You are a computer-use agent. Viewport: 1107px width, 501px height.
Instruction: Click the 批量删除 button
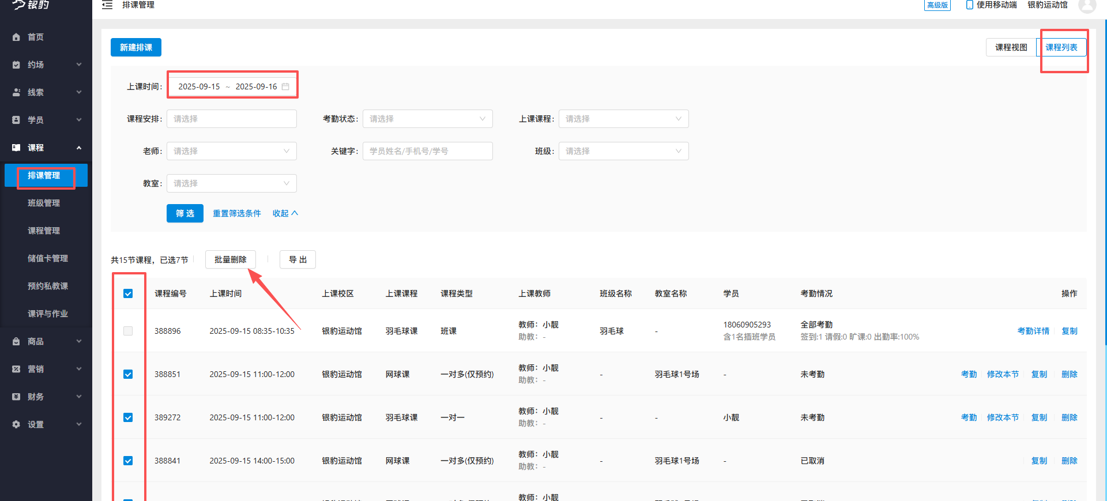(231, 259)
